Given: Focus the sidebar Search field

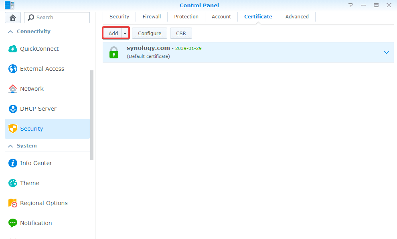Looking at the screenshot, I should (61, 18).
